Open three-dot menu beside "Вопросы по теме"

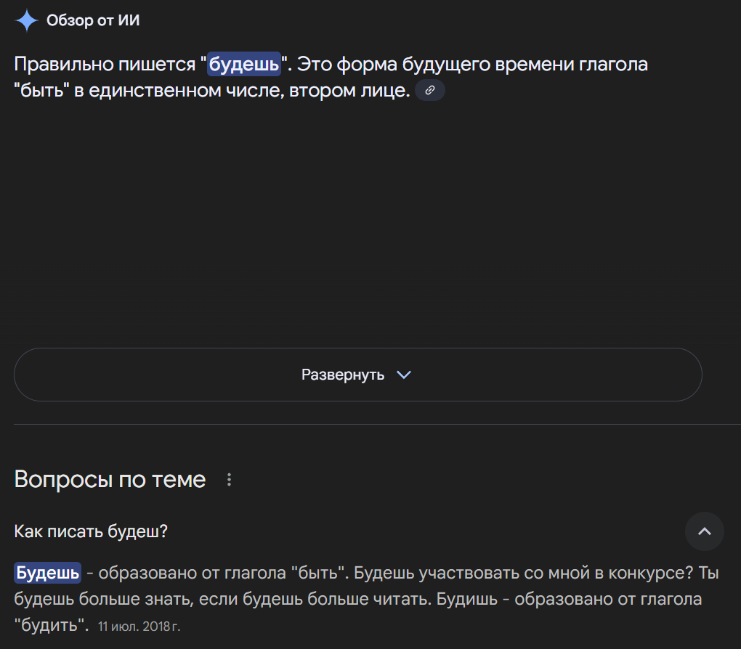click(230, 480)
